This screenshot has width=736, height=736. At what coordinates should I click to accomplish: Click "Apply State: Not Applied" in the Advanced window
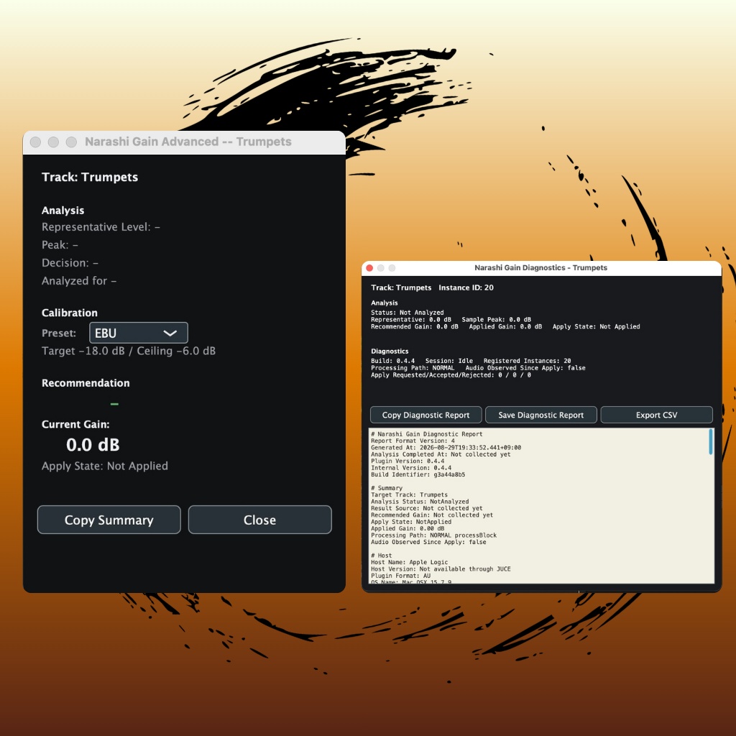105,466
